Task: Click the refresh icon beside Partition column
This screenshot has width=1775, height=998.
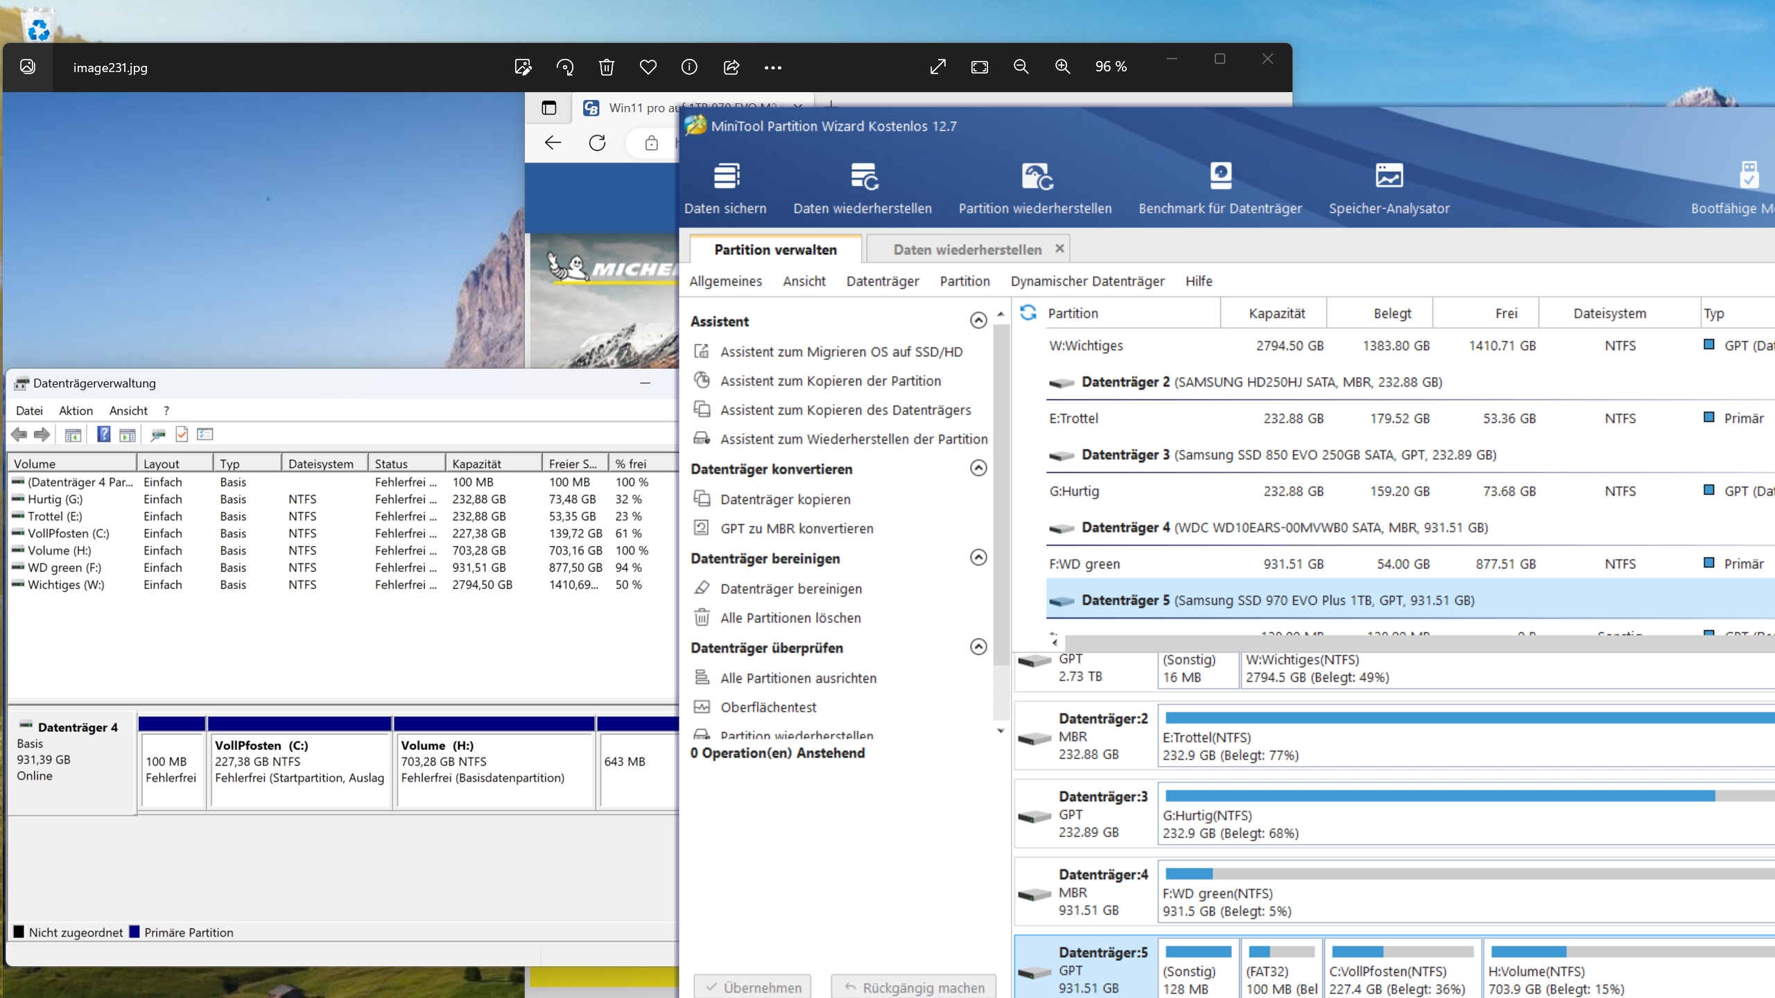Action: pyautogui.click(x=1028, y=313)
